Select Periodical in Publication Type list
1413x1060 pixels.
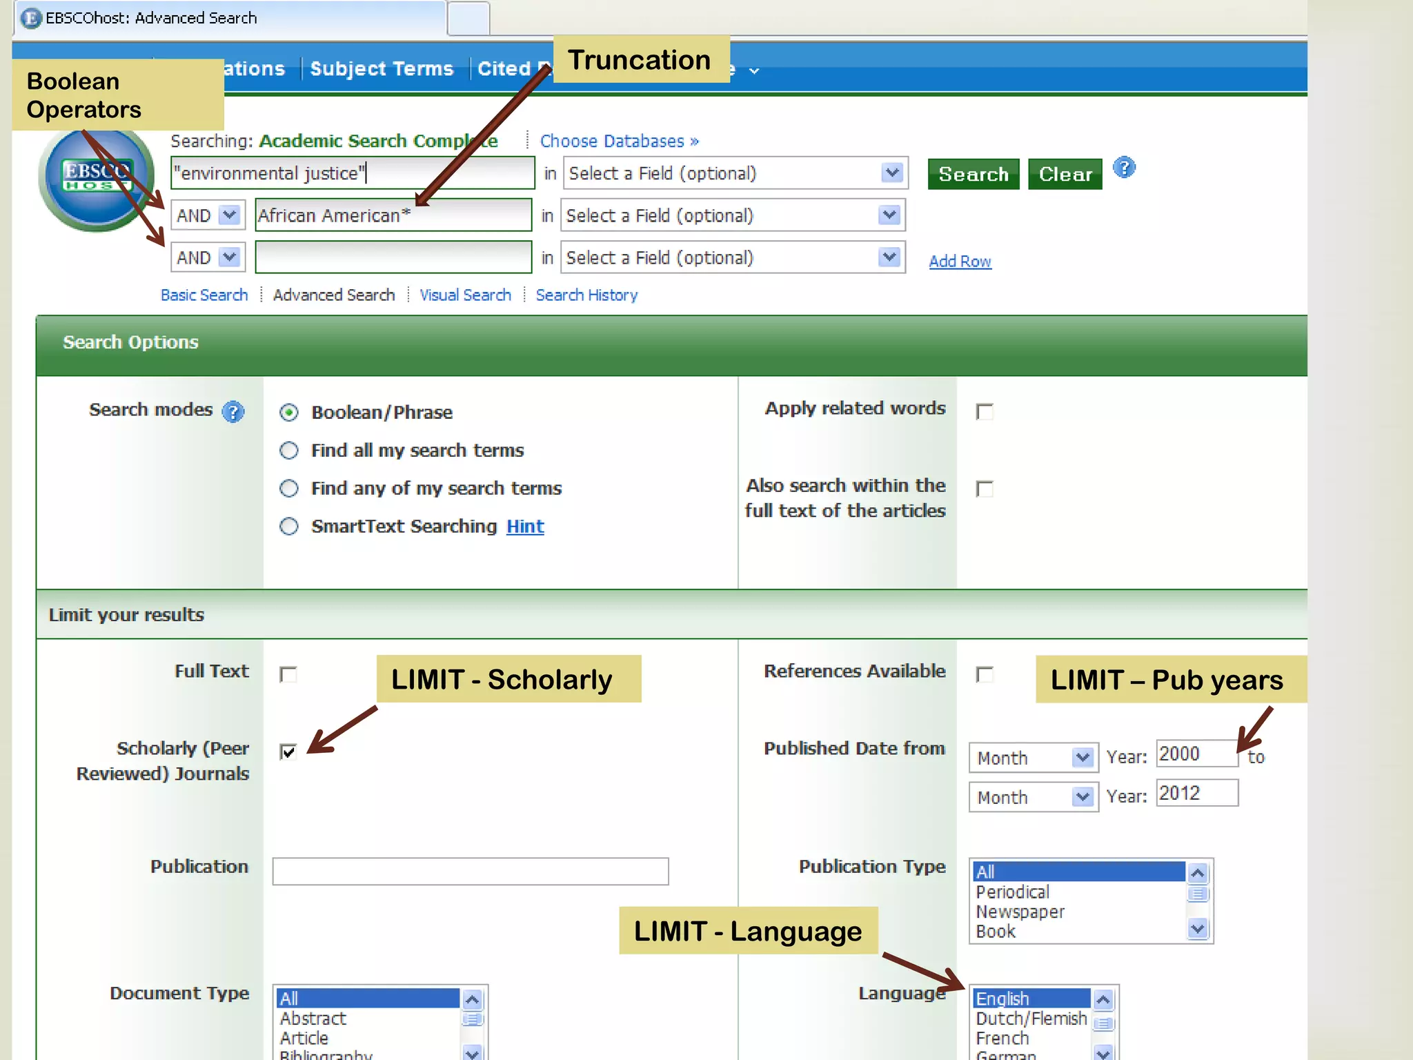point(1012,892)
